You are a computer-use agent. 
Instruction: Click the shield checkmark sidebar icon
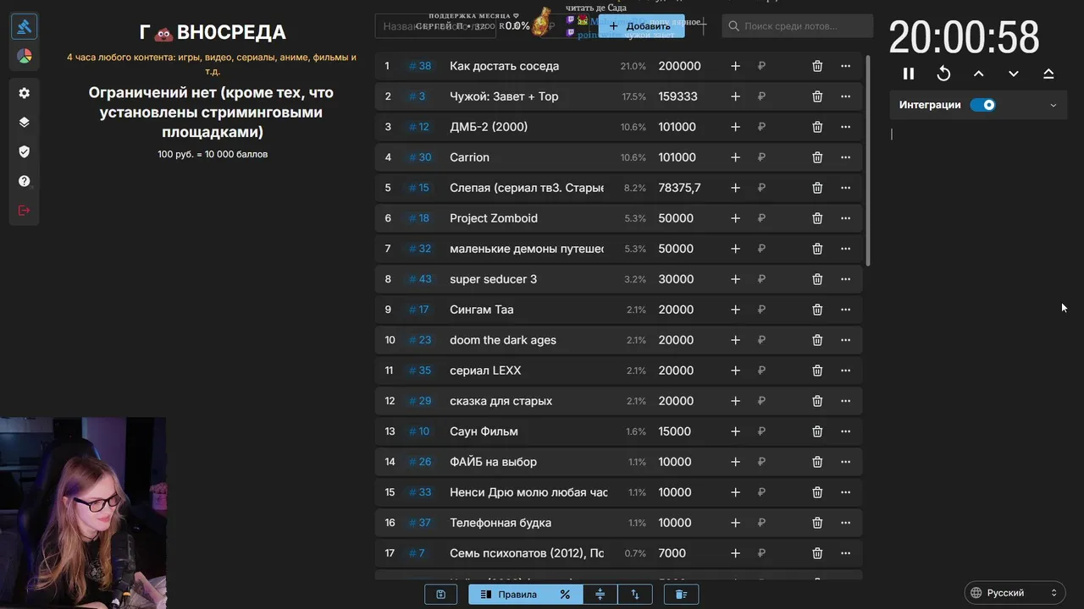point(24,151)
